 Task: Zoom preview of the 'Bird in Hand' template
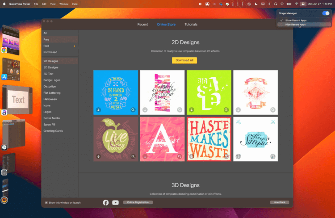(x=133, y=109)
